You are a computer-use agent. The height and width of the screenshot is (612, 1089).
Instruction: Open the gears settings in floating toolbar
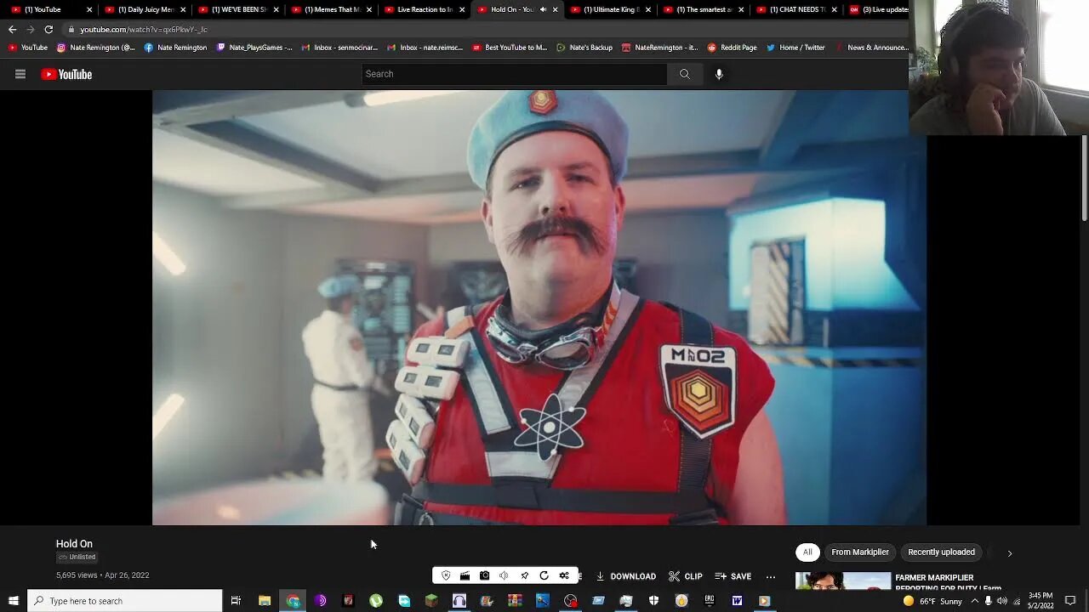pyautogui.click(x=564, y=575)
